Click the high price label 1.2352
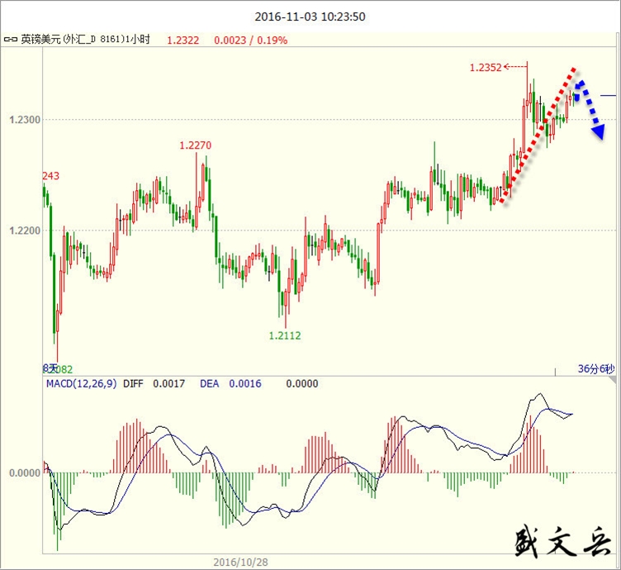The width and height of the screenshot is (621, 570). pos(486,68)
